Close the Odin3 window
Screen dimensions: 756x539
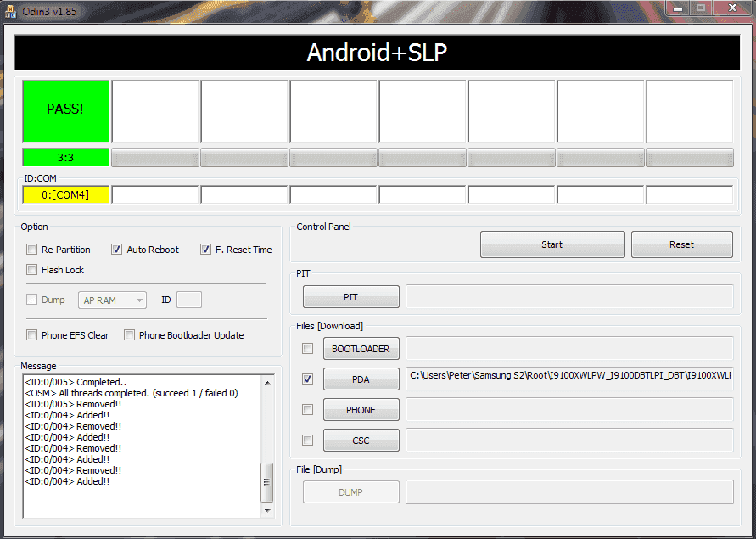tap(732, 8)
